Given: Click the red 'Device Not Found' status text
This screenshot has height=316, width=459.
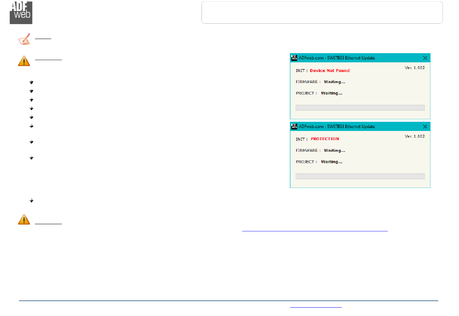Looking at the screenshot, I should [x=330, y=71].
